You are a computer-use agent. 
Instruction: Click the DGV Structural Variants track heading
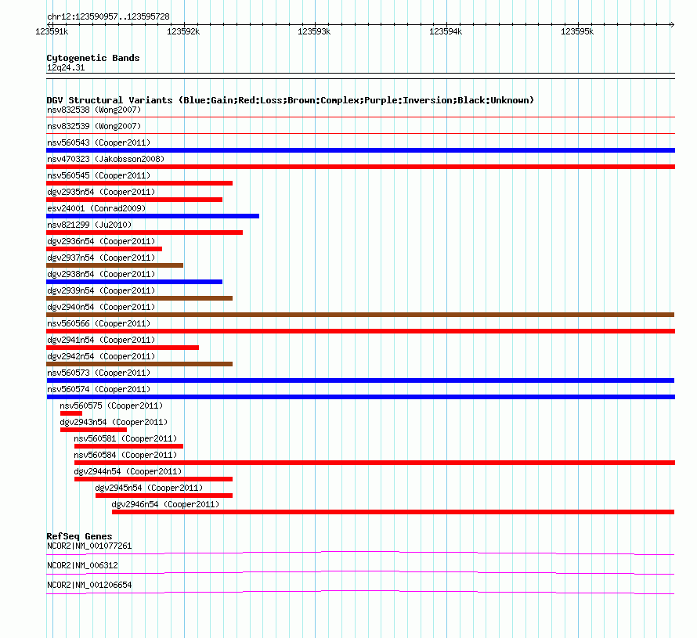click(x=290, y=100)
